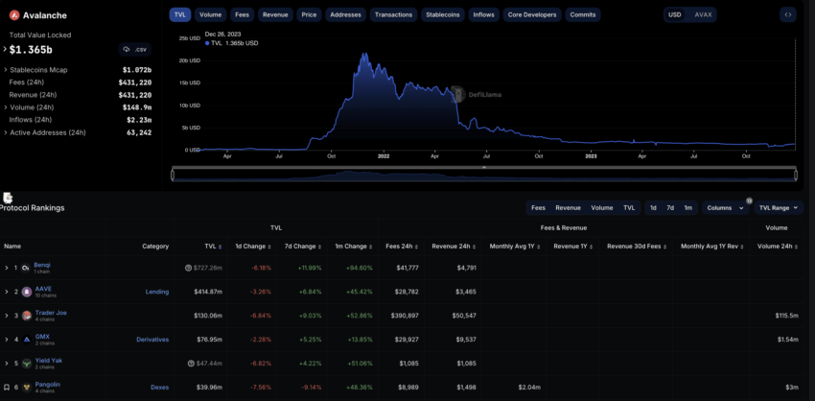
Task: Select the Revenue tab in protocol rankings
Action: (x=568, y=207)
